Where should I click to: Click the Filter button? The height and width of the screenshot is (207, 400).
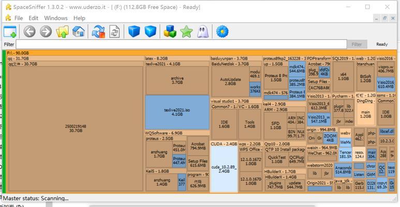[357, 44]
